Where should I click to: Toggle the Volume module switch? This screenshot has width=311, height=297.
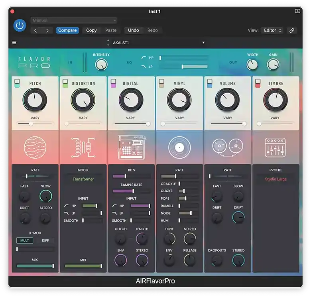[x=210, y=83]
